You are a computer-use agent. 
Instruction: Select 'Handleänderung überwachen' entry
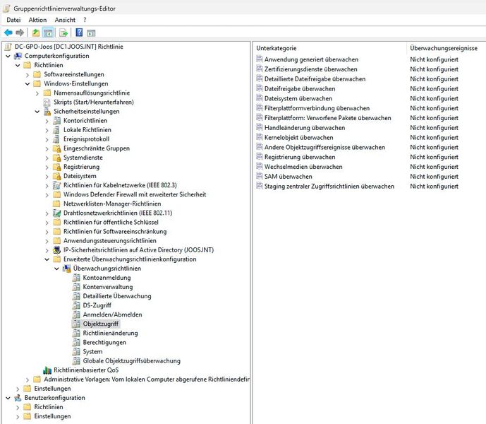point(305,128)
